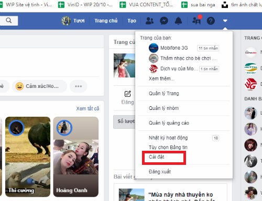Open the Tươi profile avatar link
This screenshot has height=201, width=262.
66,20
